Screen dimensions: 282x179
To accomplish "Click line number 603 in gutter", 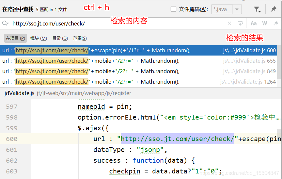I will point(12,171).
